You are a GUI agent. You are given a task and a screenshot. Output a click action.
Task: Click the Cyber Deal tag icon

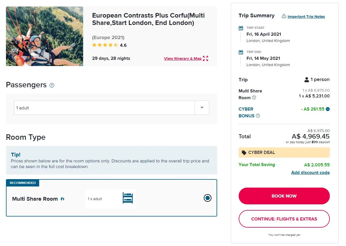244,152
